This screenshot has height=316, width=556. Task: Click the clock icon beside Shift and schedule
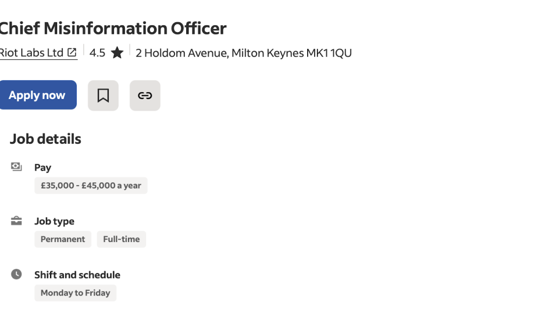pos(16,274)
